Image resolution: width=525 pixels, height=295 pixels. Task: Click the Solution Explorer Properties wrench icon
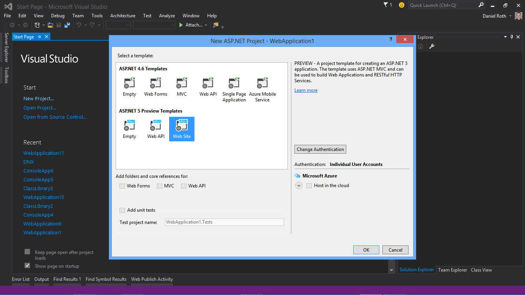tap(432, 46)
